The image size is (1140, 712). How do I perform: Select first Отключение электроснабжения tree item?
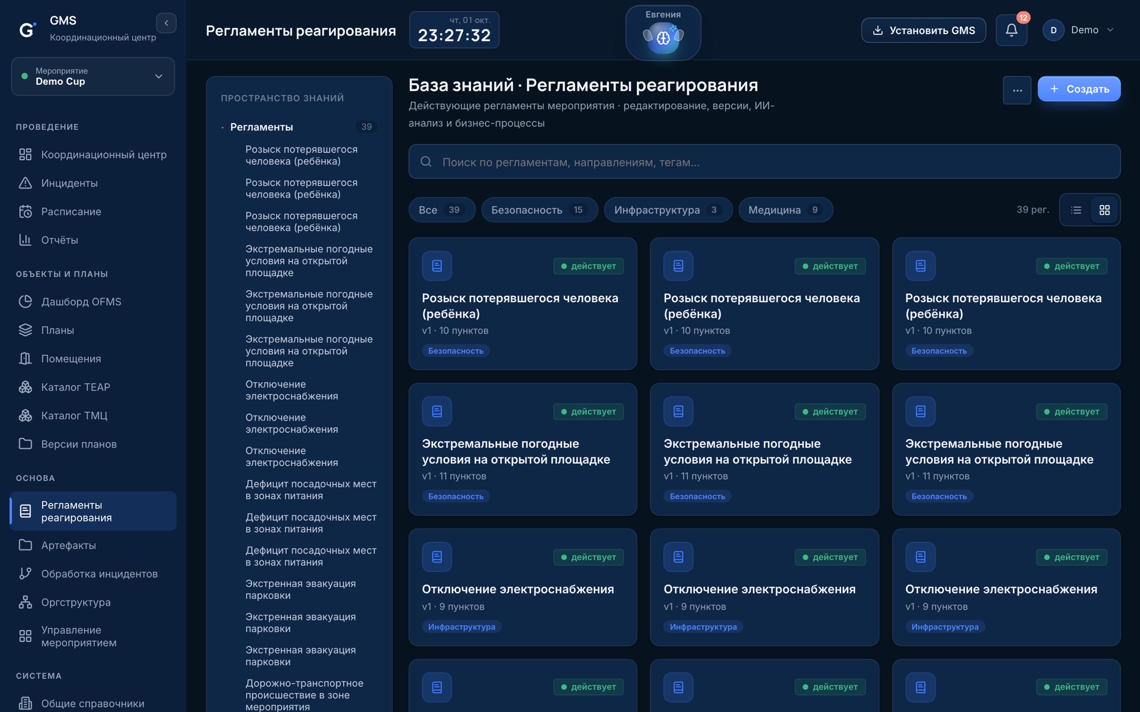click(x=292, y=390)
